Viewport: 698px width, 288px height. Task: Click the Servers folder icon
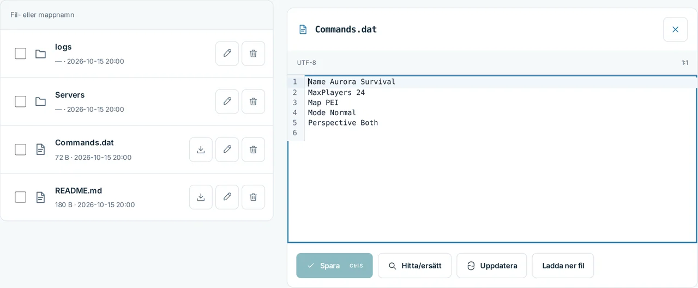coord(40,101)
